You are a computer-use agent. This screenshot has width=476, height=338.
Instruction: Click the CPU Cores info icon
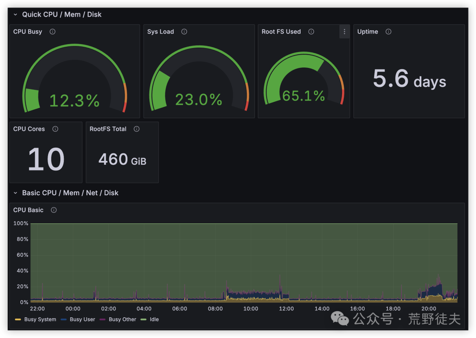point(55,129)
